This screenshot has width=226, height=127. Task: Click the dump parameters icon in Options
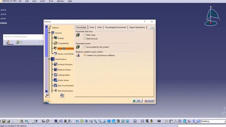(62, 95)
